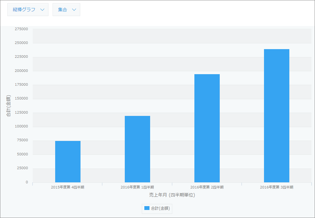Viewport: 315px width, 218px height.
Task: Select the 2016年度第1四半期 bar
Action: pyautogui.click(x=137, y=149)
